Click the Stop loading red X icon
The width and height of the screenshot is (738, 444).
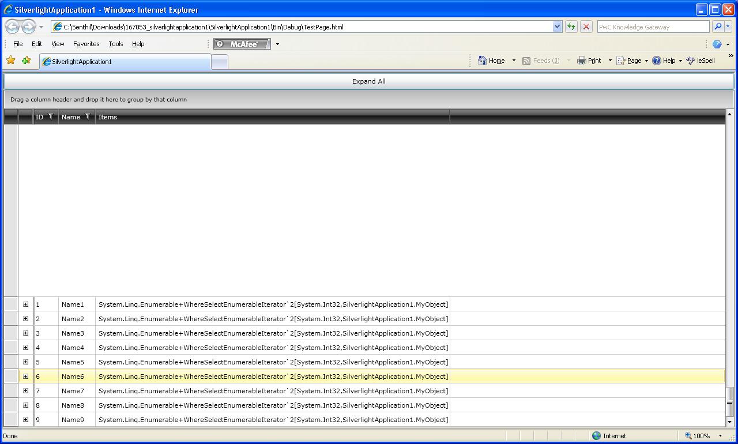pyautogui.click(x=586, y=27)
